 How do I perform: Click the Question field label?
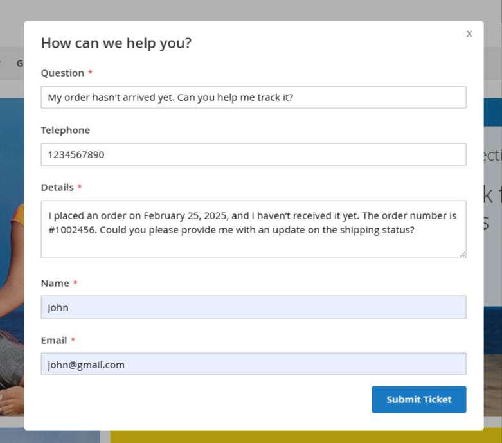coord(62,73)
